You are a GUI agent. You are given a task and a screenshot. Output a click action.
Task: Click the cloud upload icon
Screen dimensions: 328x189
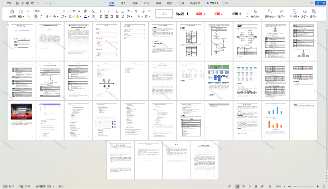pos(311,3)
